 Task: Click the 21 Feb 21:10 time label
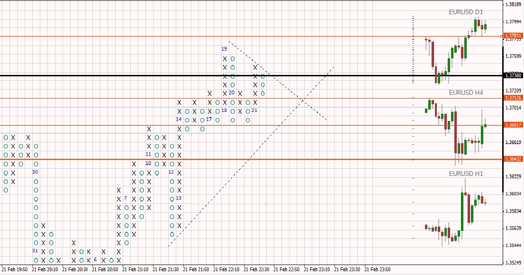point(136,269)
